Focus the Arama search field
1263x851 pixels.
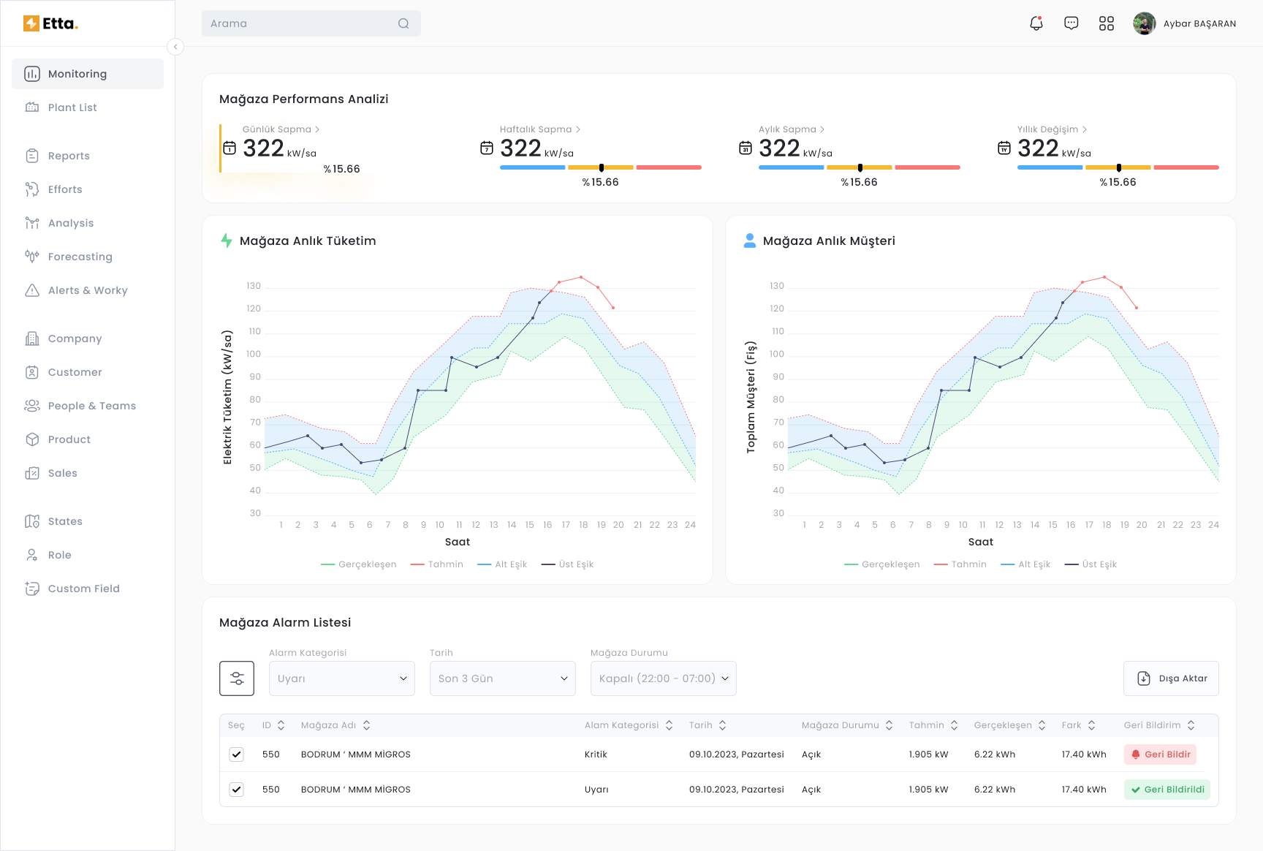[x=300, y=23]
